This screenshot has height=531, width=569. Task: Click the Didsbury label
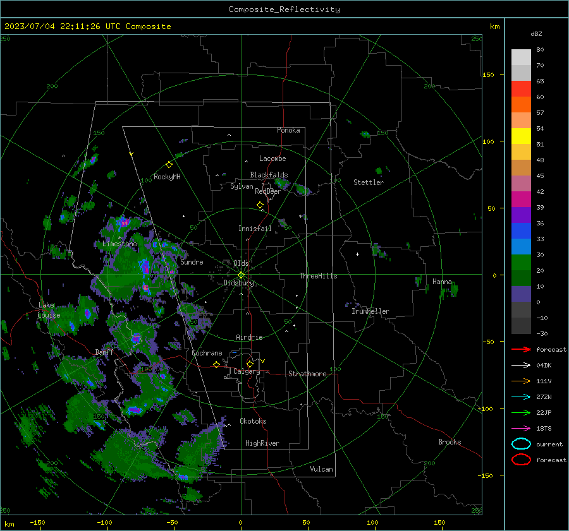pos(239,283)
